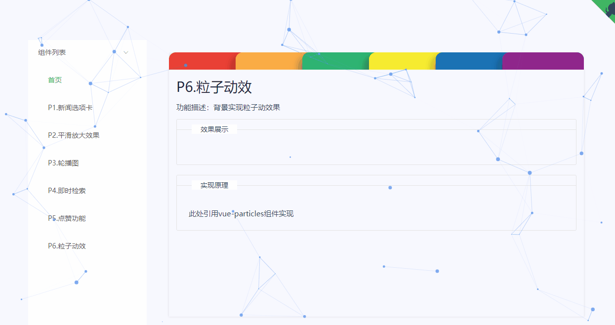
Task: Click the vue-particles implementation text
Action: click(241, 214)
